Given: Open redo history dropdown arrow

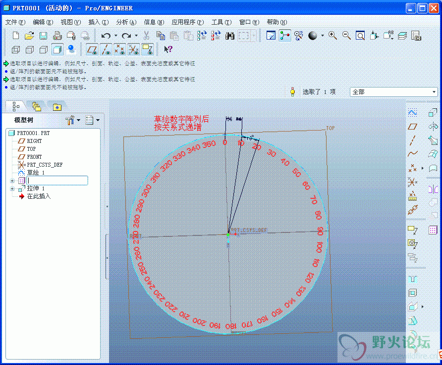Looking at the screenshot, I should coord(136,36).
